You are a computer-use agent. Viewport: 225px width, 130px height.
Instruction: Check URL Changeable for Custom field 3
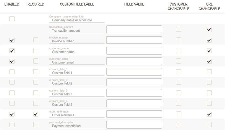[209, 93]
